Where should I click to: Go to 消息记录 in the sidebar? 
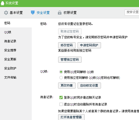point(16,41)
